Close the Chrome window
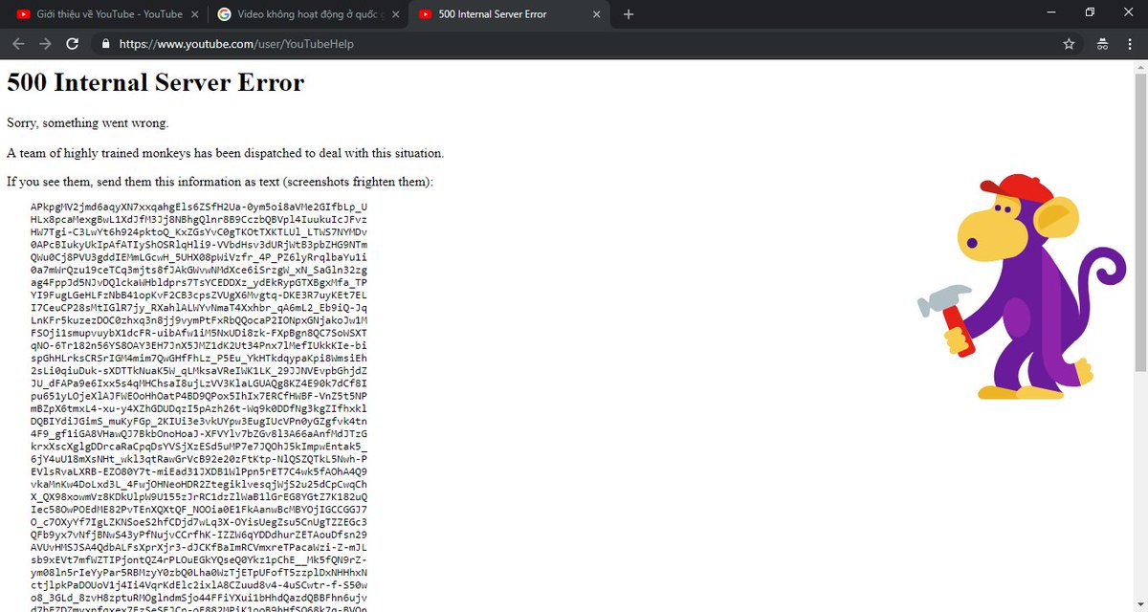Screen dimensions: 1148x612 pyautogui.click(x=1129, y=13)
